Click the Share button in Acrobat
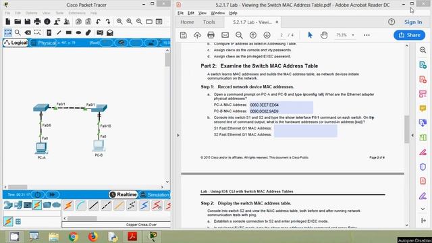The image size is (432, 243). tap(410, 35)
